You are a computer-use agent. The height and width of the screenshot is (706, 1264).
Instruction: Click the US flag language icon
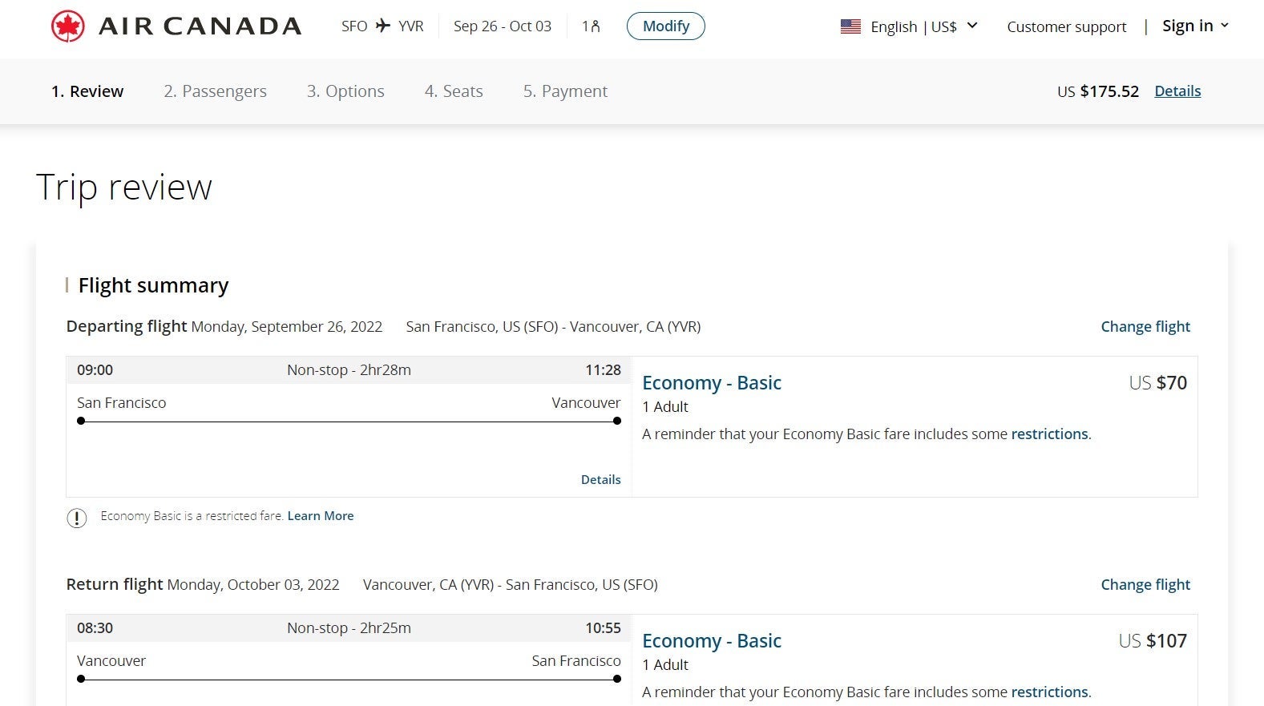(x=850, y=26)
